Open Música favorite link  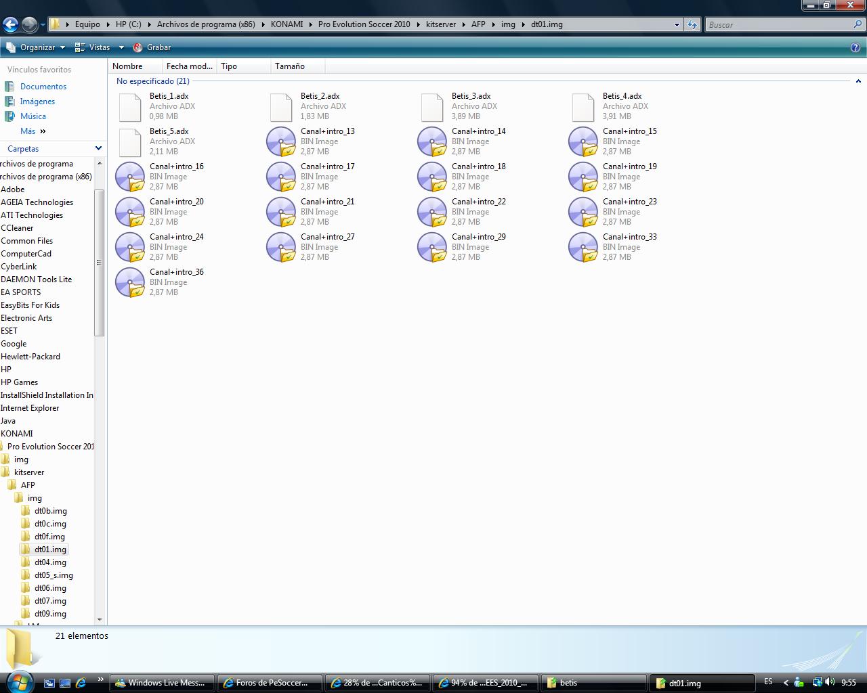tap(25, 116)
